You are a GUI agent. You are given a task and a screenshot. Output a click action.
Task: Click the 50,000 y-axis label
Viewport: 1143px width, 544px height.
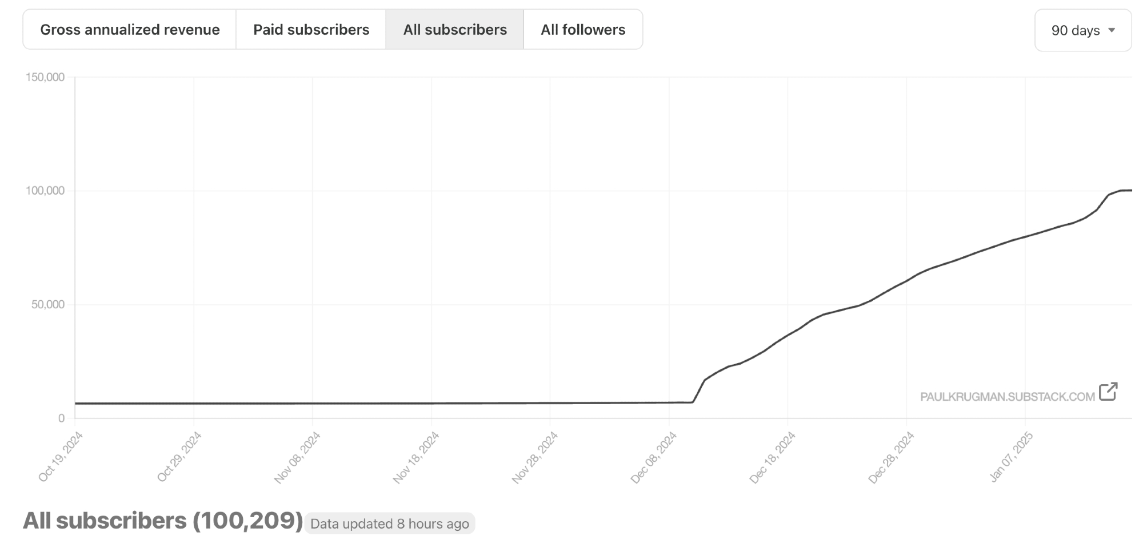pyautogui.click(x=48, y=305)
